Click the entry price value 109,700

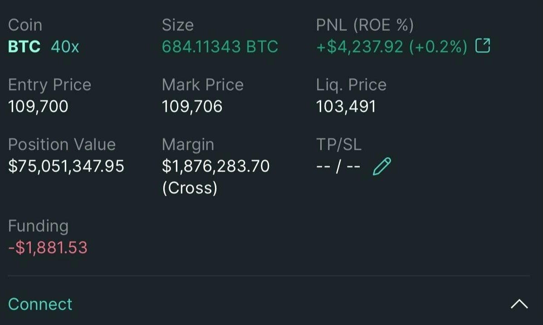[38, 106]
